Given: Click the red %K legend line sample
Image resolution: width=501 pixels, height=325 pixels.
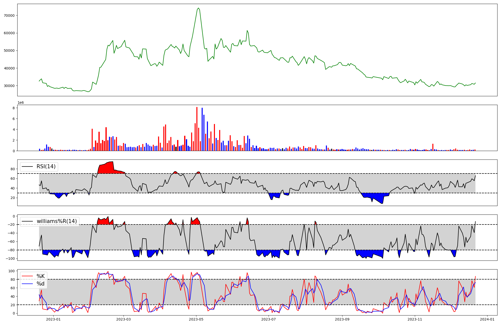Looking at the screenshot, I should point(28,276).
